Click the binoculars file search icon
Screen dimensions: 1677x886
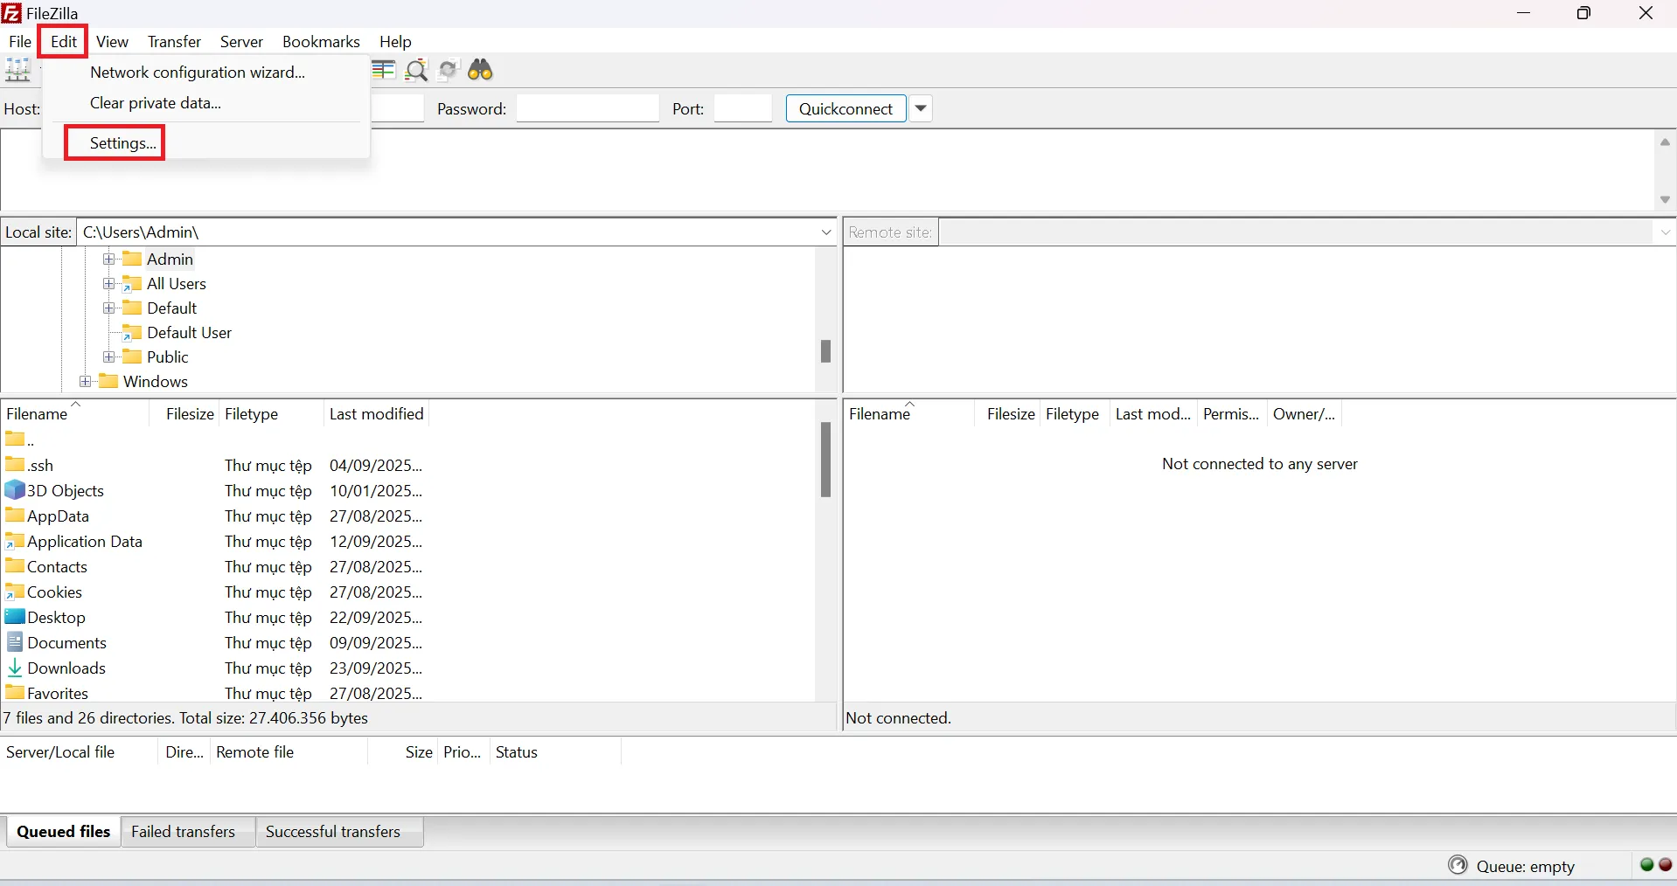click(481, 70)
